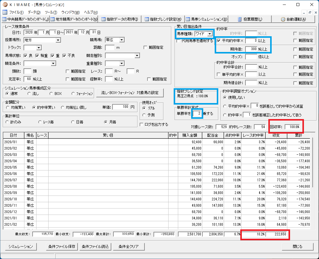Click the 地方競馬データのインポート toolbar icon
This screenshot has height=259, width=319.
pos(52,19)
